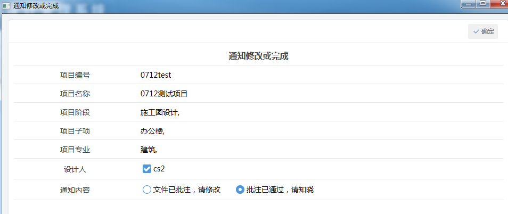The image size is (508, 214).
Task: Click the 通知内容 field label
Action: tap(75, 190)
